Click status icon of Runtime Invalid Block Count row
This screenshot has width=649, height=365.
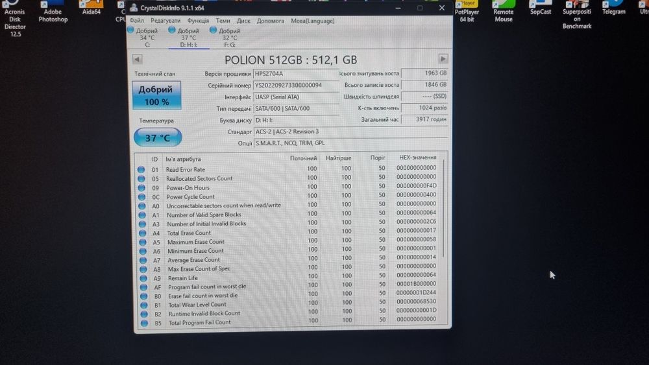coord(145,314)
